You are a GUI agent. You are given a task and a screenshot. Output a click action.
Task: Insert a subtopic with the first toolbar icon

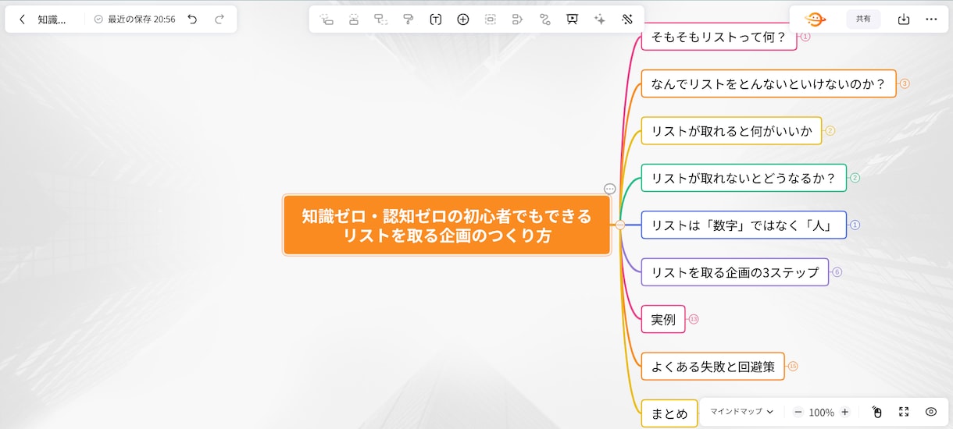(327, 19)
